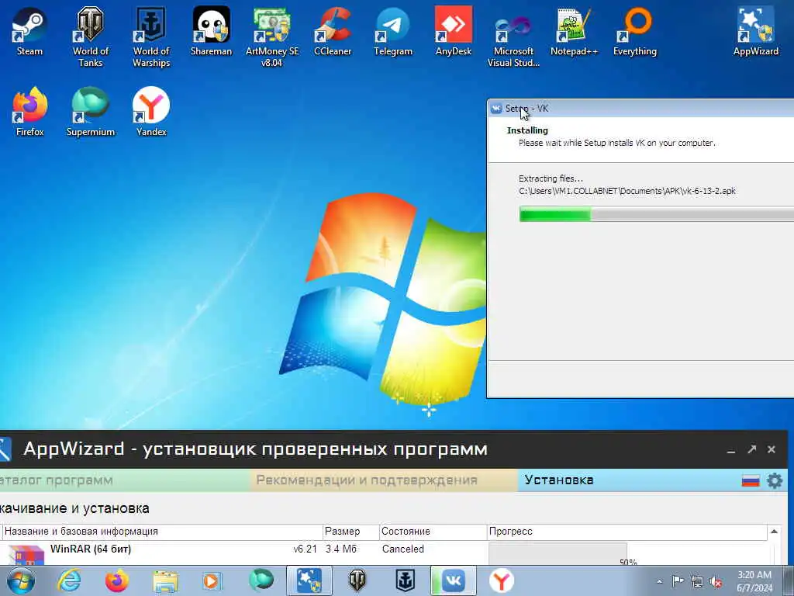Open the AppWizard desktop shortcut
Screen dimensions: 794x596
tap(756, 31)
